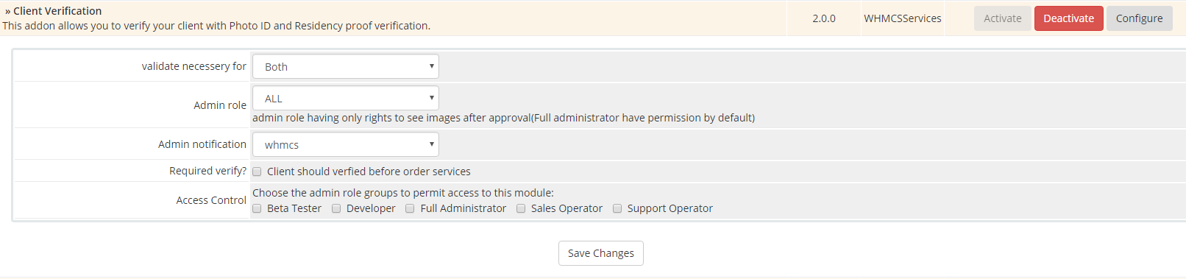Check the Beta Tester role
Image resolution: width=1186 pixels, height=279 pixels.
pos(257,208)
